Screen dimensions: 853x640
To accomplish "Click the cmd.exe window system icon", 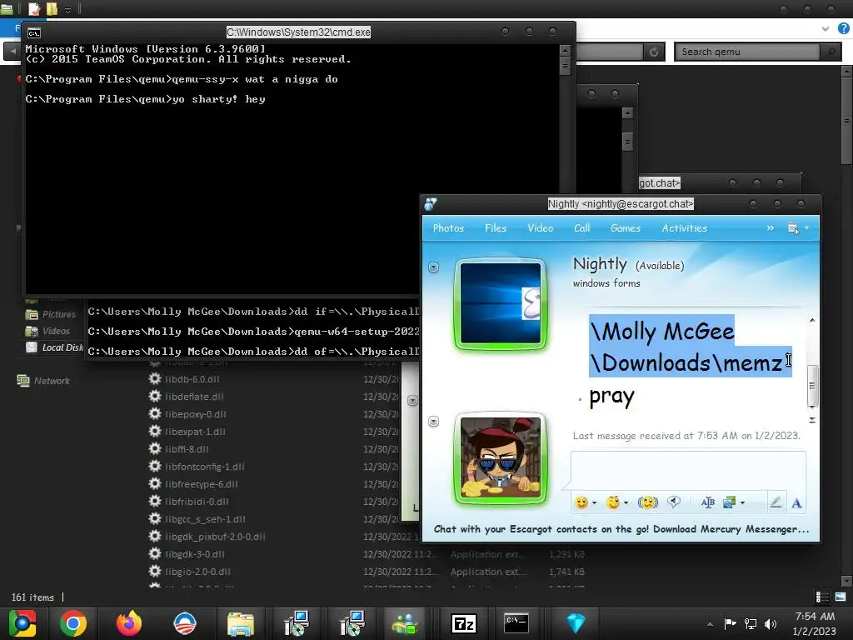I will tap(33, 33).
